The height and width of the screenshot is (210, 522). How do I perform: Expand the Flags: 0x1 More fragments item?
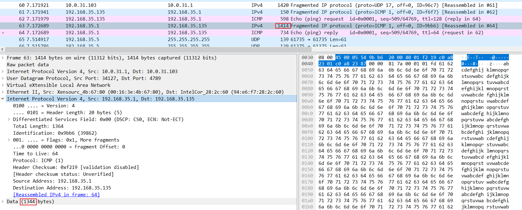(x=9, y=140)
